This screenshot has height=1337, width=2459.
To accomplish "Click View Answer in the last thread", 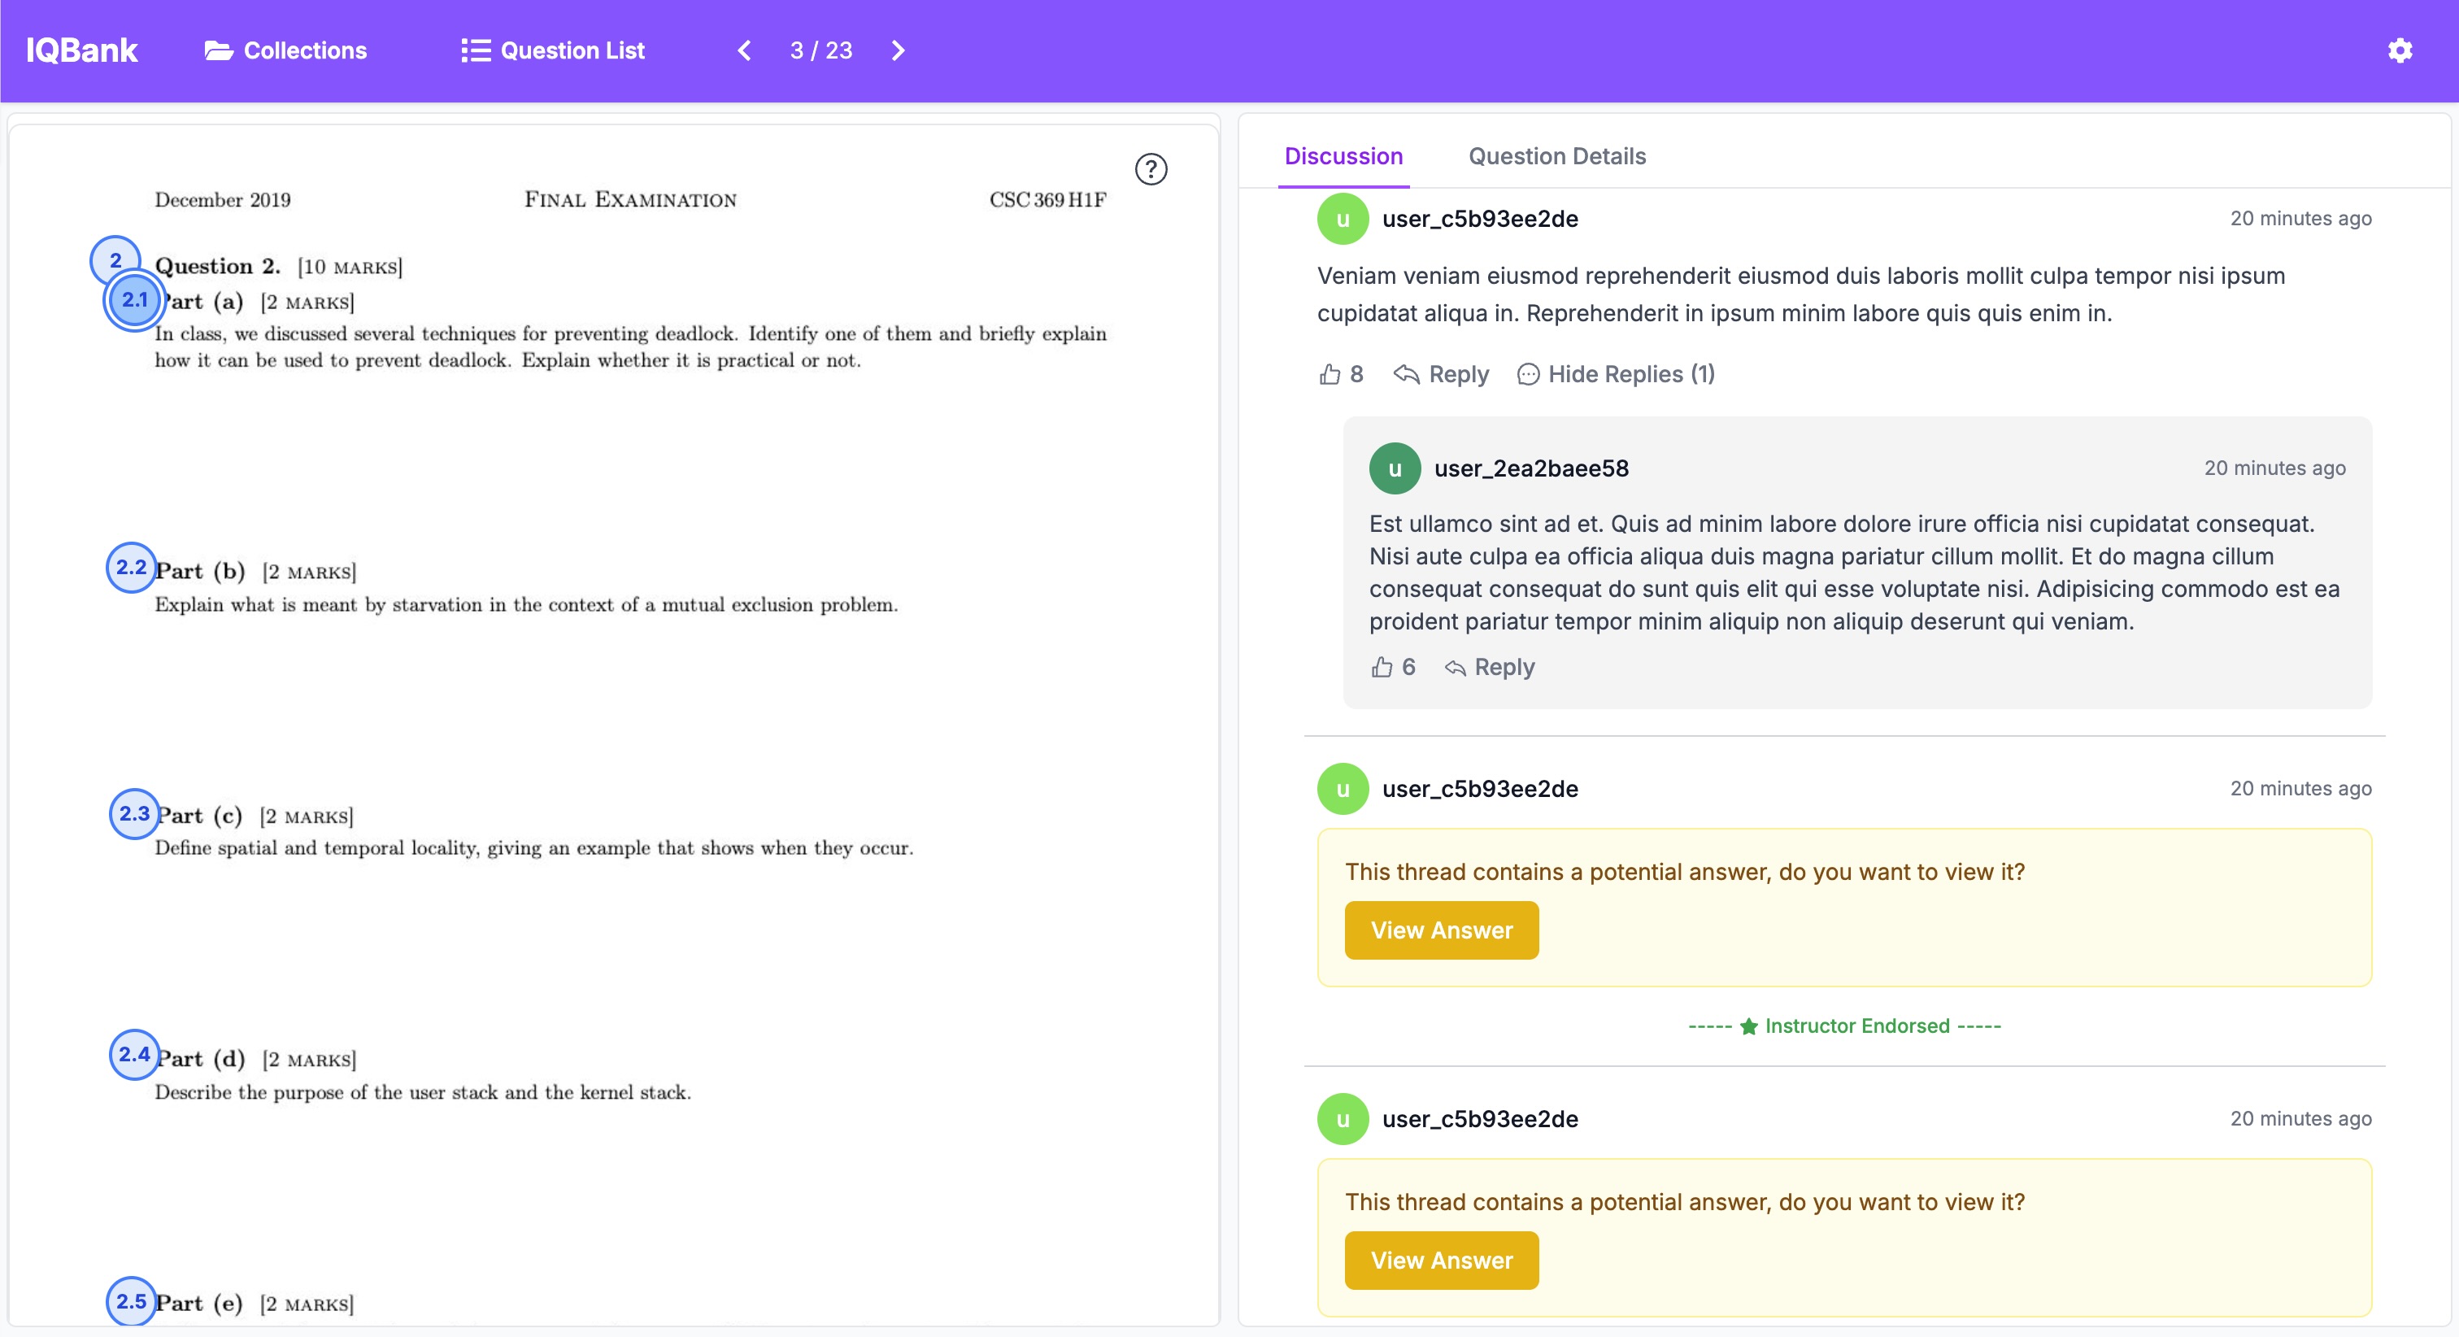I will click(1442, 1261).
